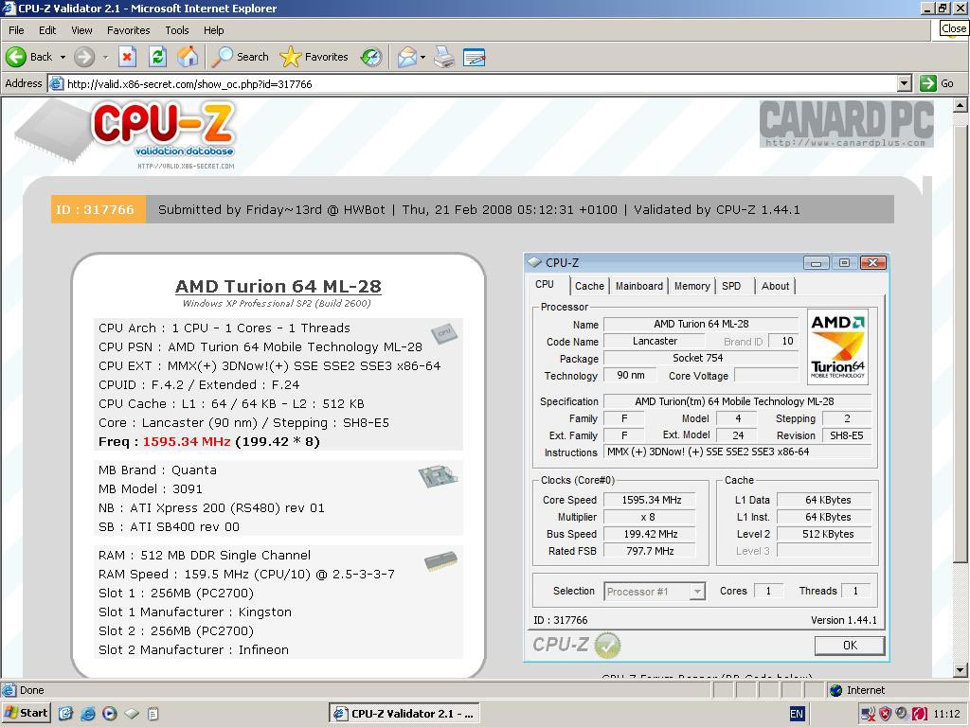Click the MB Brand : Quanta line

158,470
